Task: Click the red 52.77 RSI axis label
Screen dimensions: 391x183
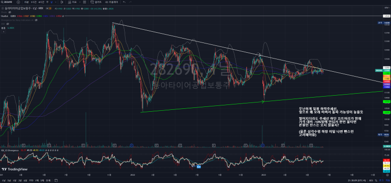Action: tap(387, 160)
